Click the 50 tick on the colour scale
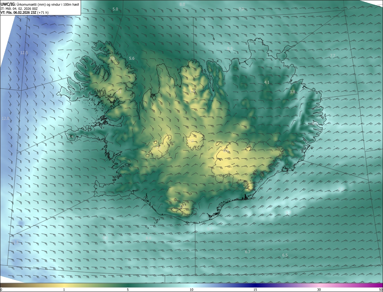The width and height of the screenshot is (383, 292). pos(381,290)
